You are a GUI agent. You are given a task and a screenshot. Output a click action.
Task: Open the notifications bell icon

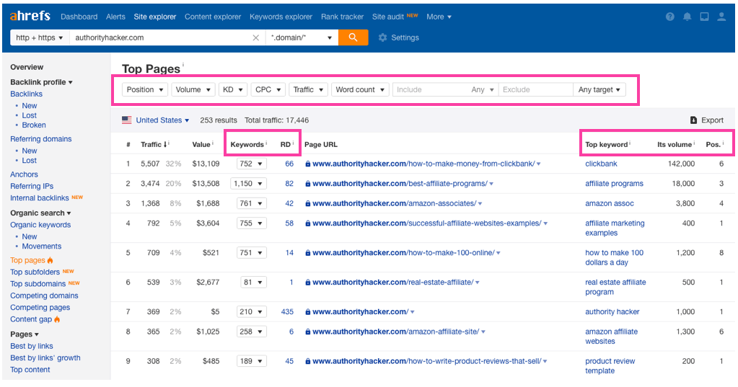coord(688,17)
